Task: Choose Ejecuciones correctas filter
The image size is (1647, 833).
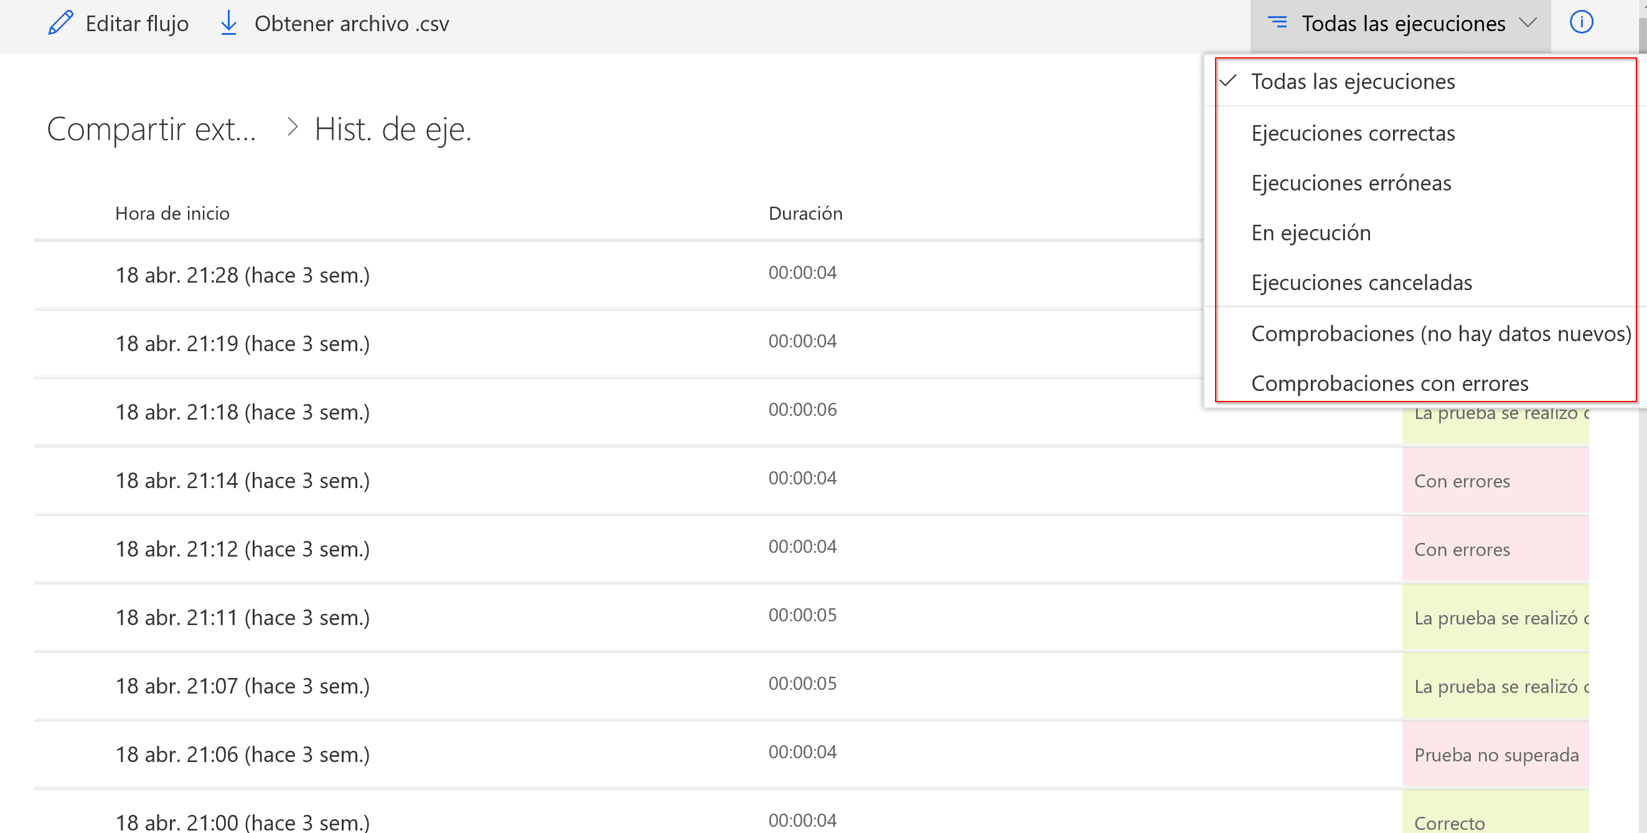Action: pos(1425,133)
